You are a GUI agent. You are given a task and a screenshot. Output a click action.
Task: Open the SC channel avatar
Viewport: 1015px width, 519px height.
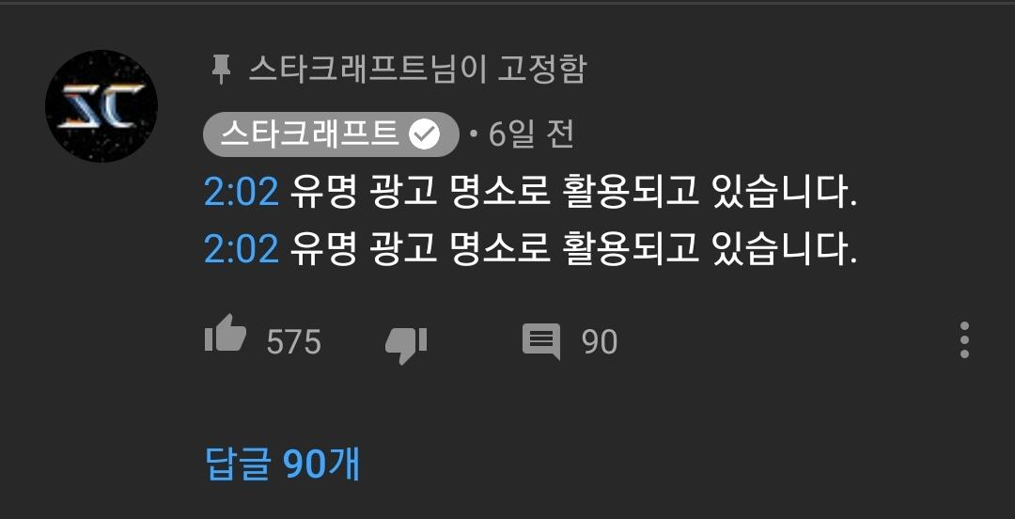pos(101,106)
